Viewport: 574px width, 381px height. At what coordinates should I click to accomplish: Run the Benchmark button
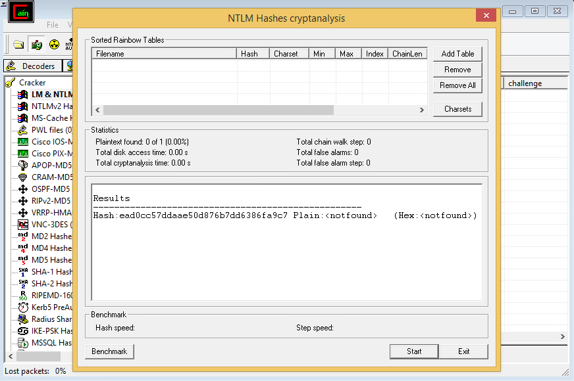click(109, 351)
